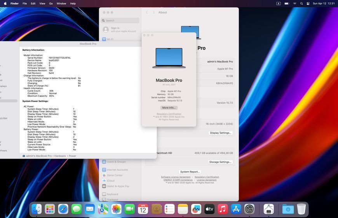The image size is (338, 218).
Task: Open the Help menu
Action: (73, 3)
